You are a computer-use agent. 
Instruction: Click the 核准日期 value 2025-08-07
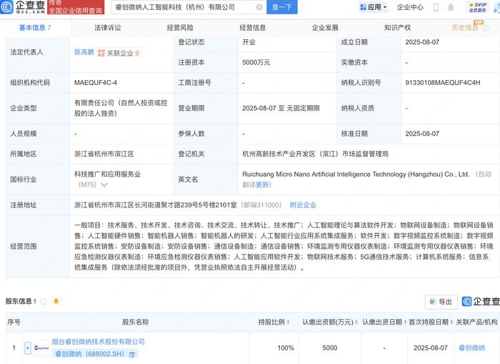tap(422, 134)
